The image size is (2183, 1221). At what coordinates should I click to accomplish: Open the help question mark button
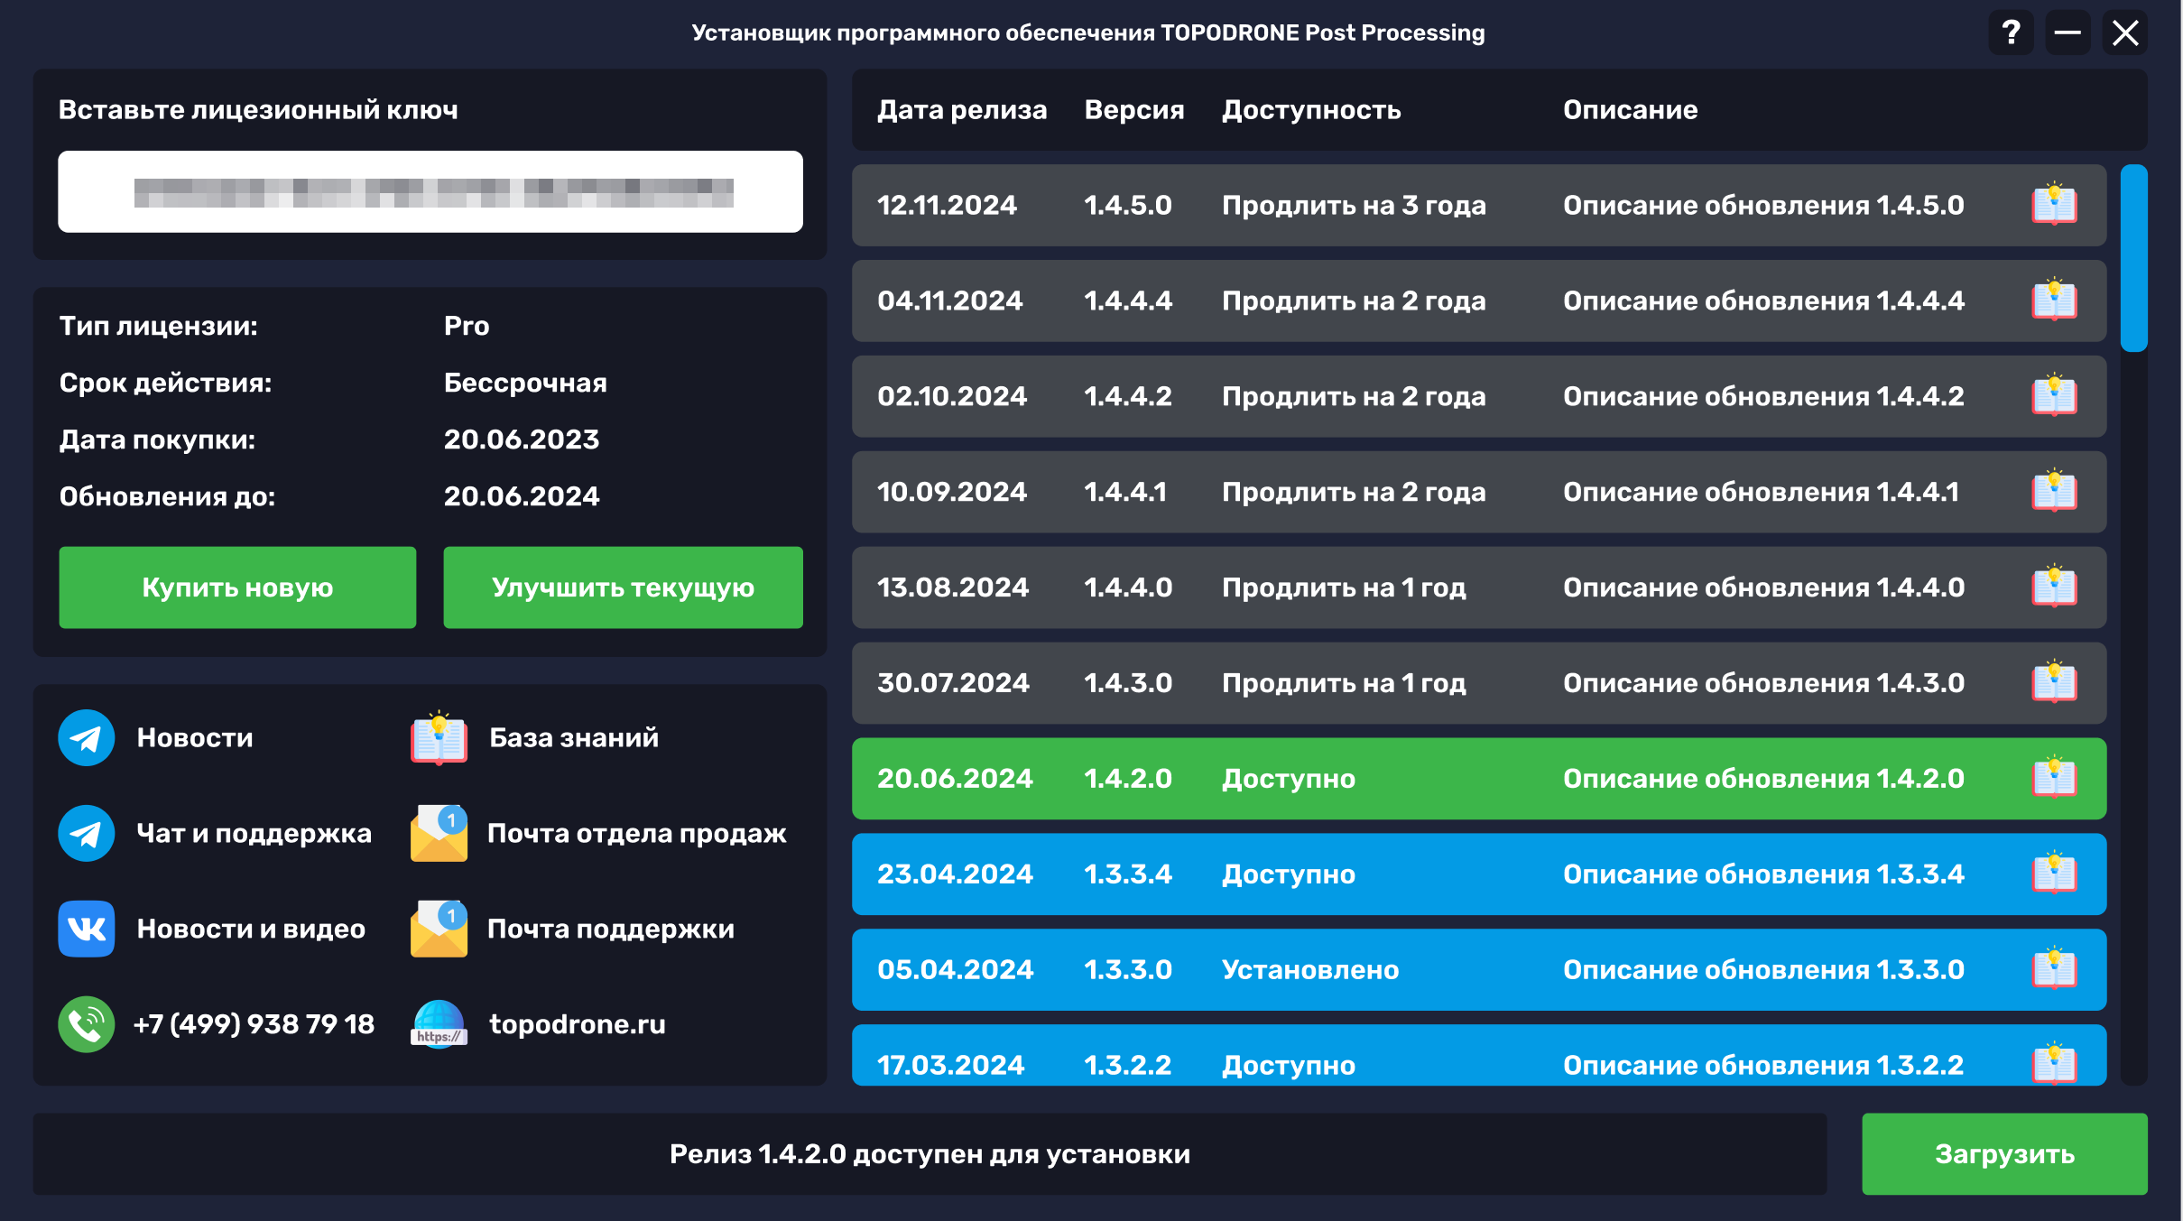pos(2011,33)
